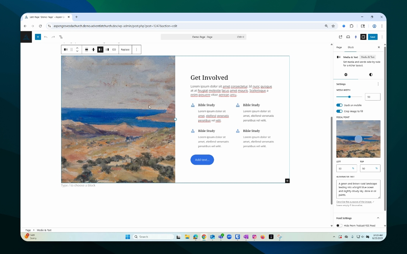Click the Adventist site logo icon
407x254 pixels.
26,37
